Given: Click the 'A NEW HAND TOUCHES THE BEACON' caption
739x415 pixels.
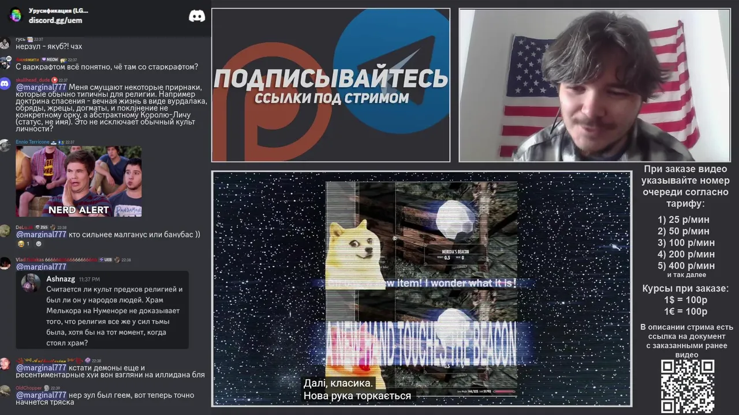Looking at the screenshot, I should (x=421, y=345).
